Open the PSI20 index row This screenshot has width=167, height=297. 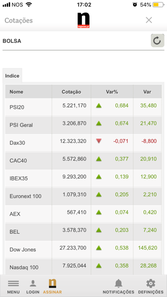(83, 107)
